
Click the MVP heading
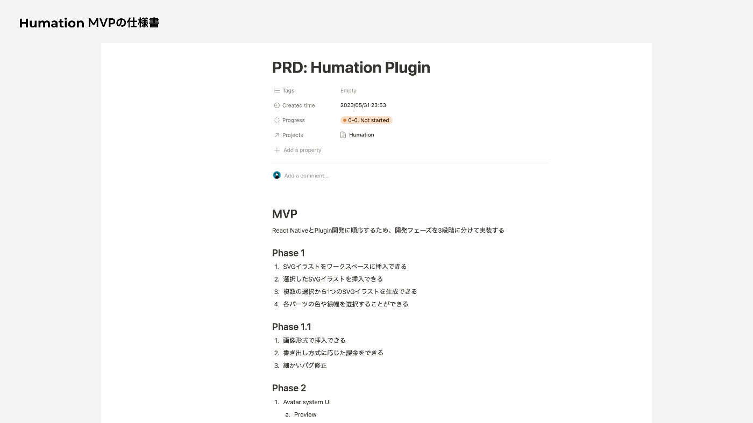(285, 214)
